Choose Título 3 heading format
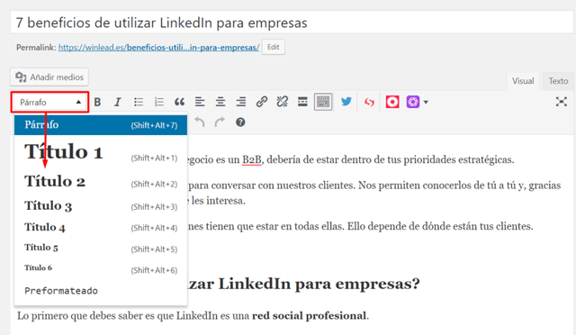This screenshot has width=576, height=335. 101,206
